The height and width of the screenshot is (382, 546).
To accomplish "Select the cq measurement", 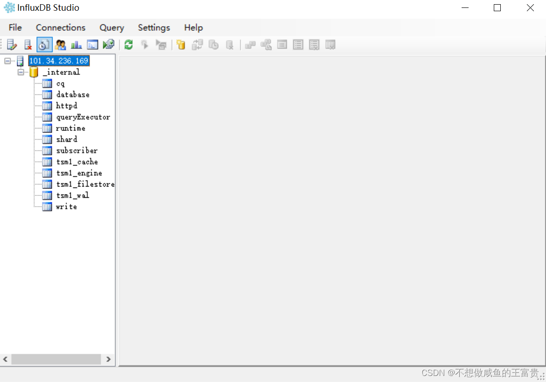I will (60, 83).
